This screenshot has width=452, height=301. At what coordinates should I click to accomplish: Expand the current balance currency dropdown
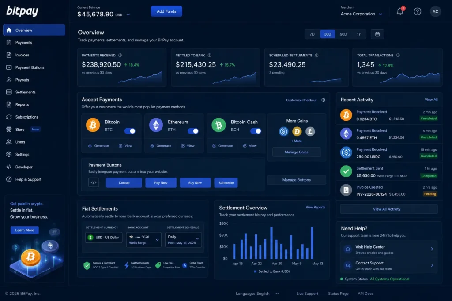(128, 15)
